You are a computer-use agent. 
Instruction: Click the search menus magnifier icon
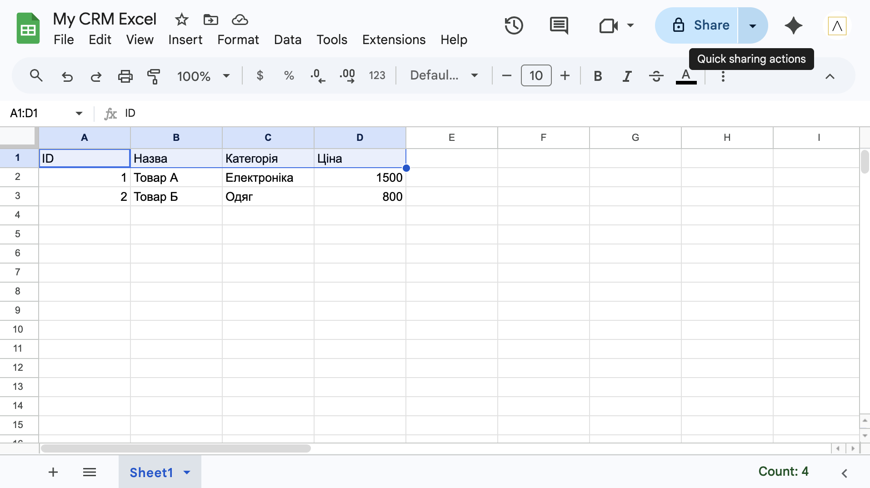point(36,75)
